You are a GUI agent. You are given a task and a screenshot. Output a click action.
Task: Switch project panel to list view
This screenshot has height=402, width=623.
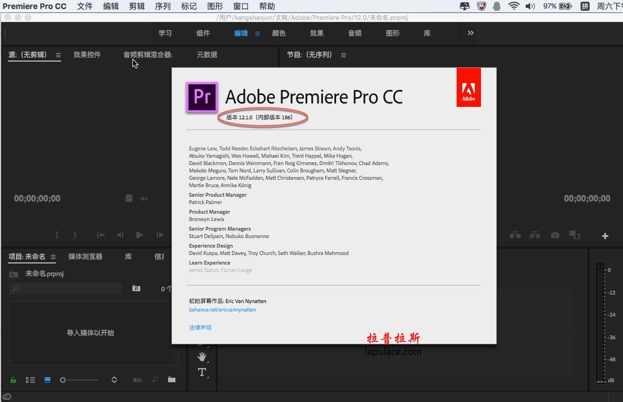(x=30, y=380)
